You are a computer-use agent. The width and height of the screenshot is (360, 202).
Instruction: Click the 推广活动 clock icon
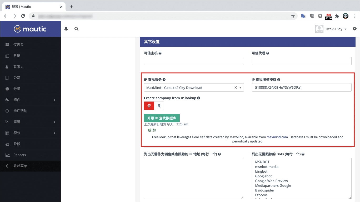(7, 111)
